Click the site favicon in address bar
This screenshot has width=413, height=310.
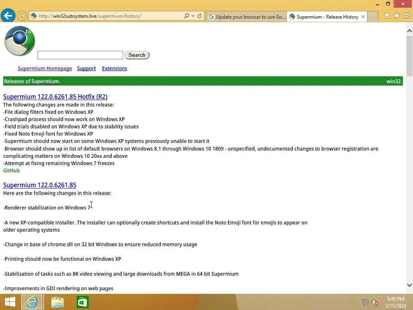click(x=33, y=16)
